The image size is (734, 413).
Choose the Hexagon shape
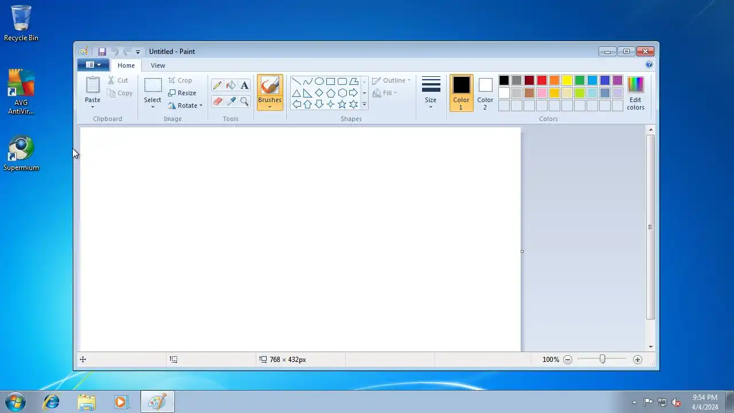[x=342, y=93]
